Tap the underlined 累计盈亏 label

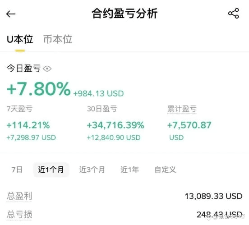pos(182,109)
